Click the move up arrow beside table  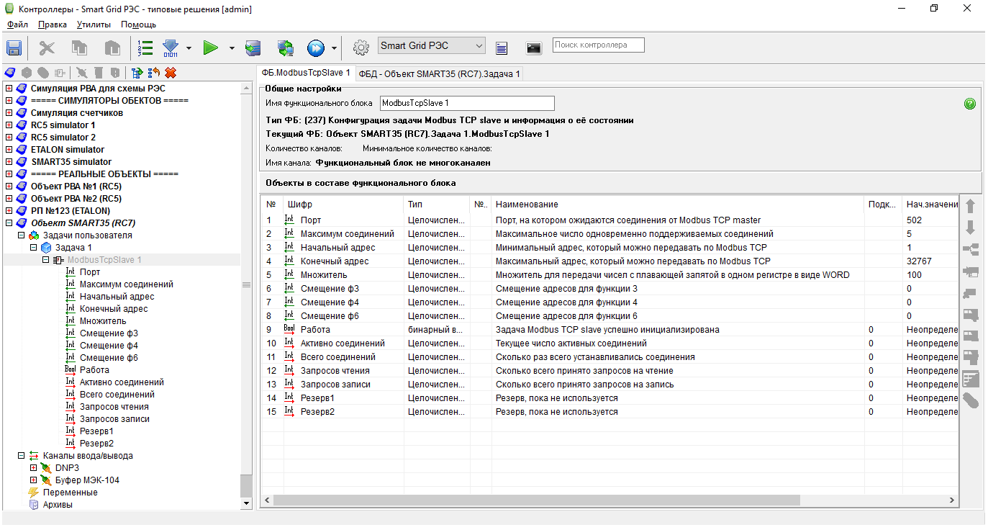(x=970, y=206)
